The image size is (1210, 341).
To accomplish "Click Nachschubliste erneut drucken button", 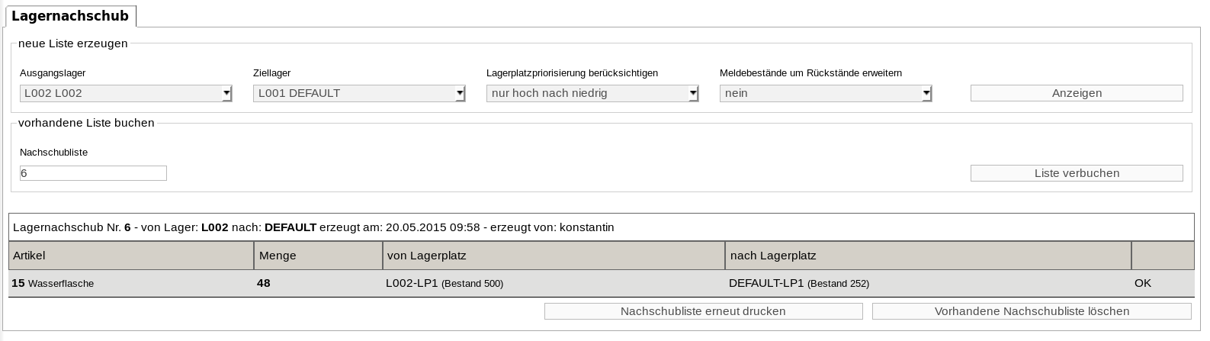I will point(703,311).
